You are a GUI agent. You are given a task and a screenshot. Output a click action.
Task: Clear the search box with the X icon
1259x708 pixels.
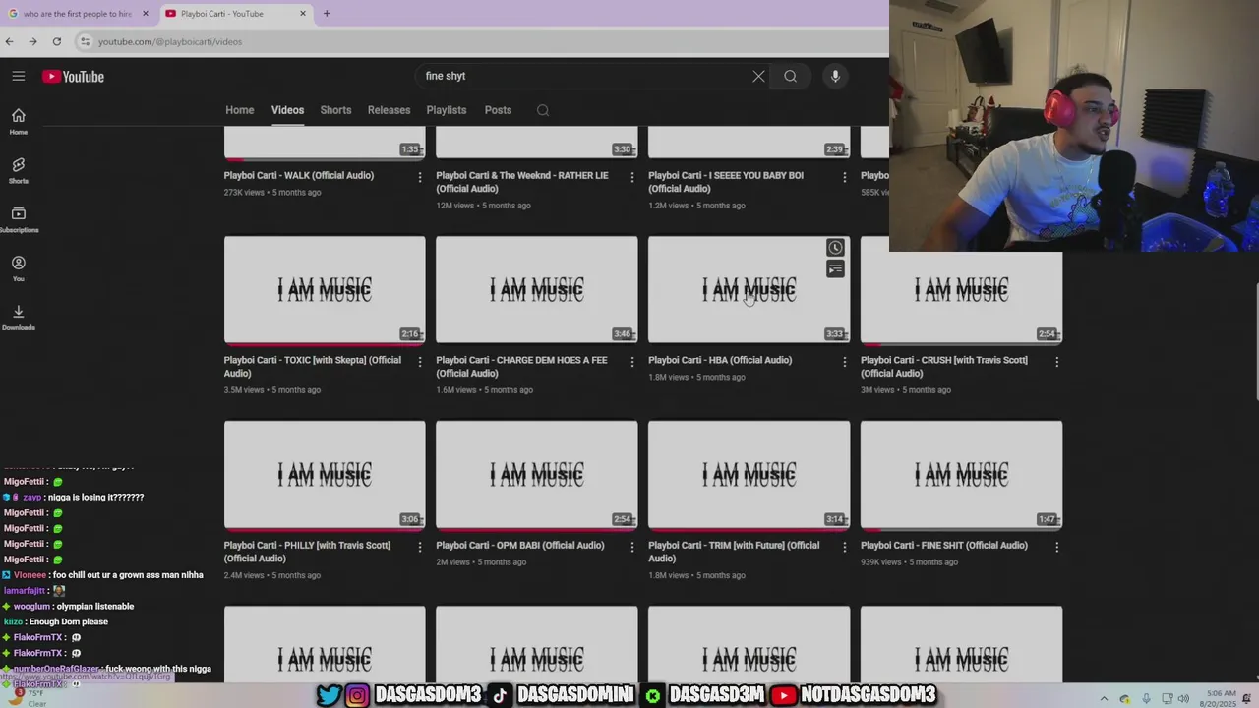click(758, 76)
